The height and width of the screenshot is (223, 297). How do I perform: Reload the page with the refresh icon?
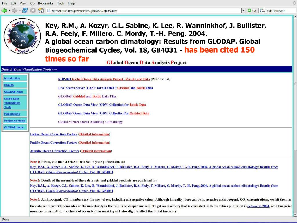25,11
